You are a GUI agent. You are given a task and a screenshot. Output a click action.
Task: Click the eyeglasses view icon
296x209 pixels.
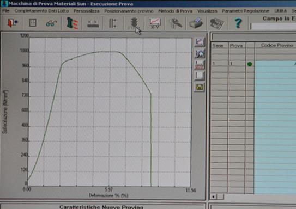tap(51, 23)
